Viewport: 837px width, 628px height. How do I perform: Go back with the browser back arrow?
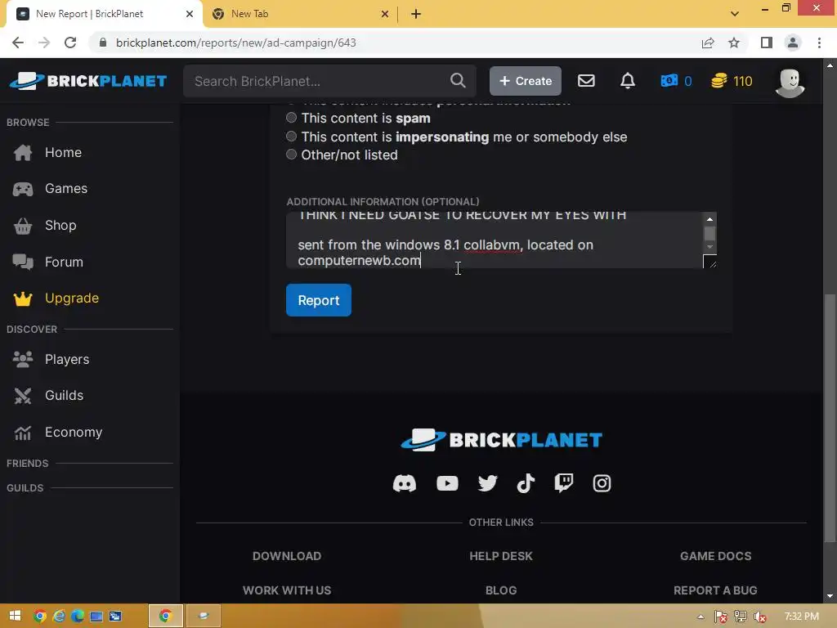point(18,43)
